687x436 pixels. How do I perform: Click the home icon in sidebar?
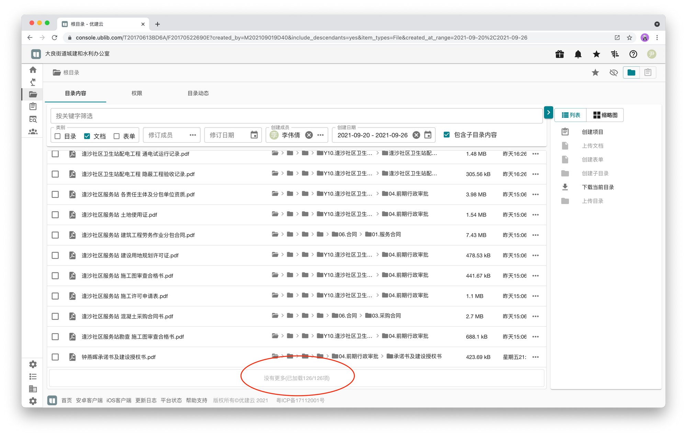click(x=33, y=70)
